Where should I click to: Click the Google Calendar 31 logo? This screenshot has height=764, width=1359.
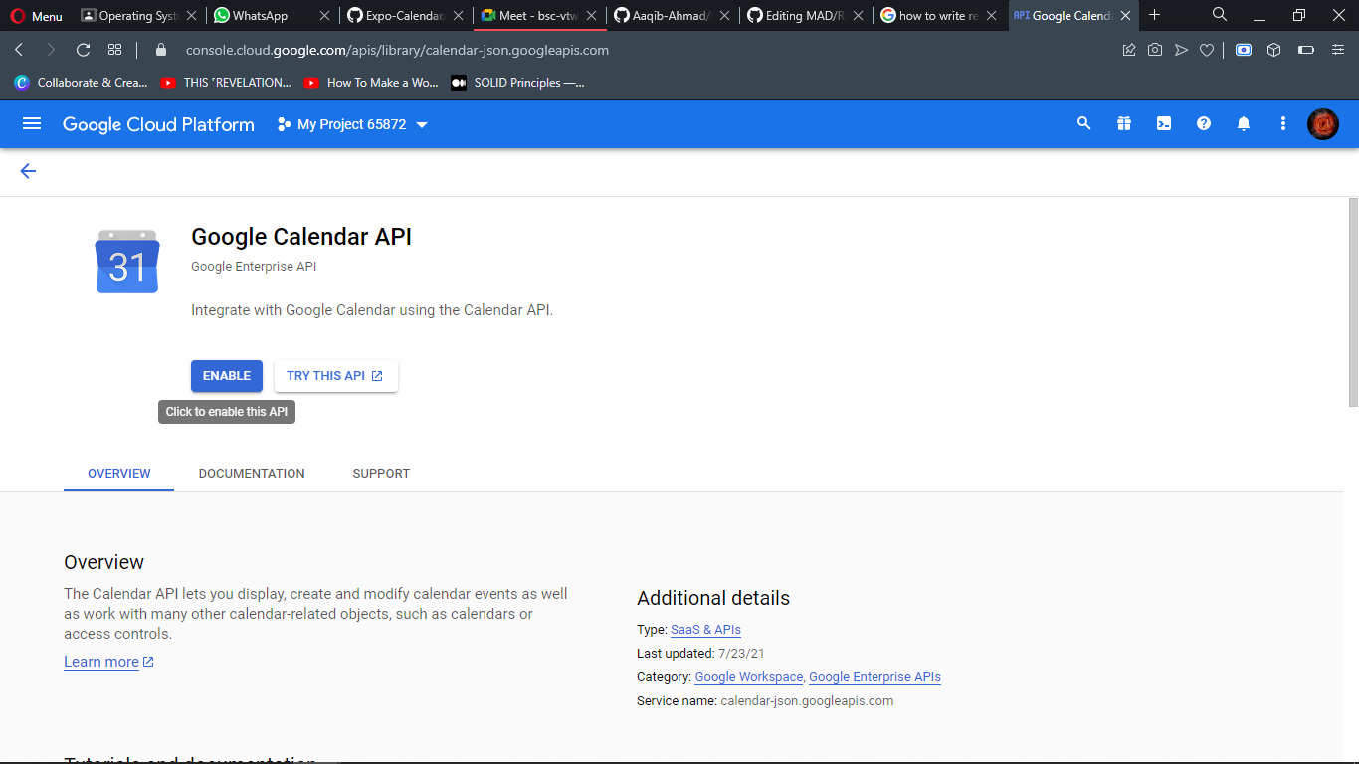click(x=127, y=262)
